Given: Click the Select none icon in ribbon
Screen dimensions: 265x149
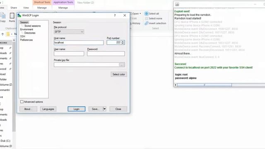Looking at the screenshot, I should coord(146,18).
